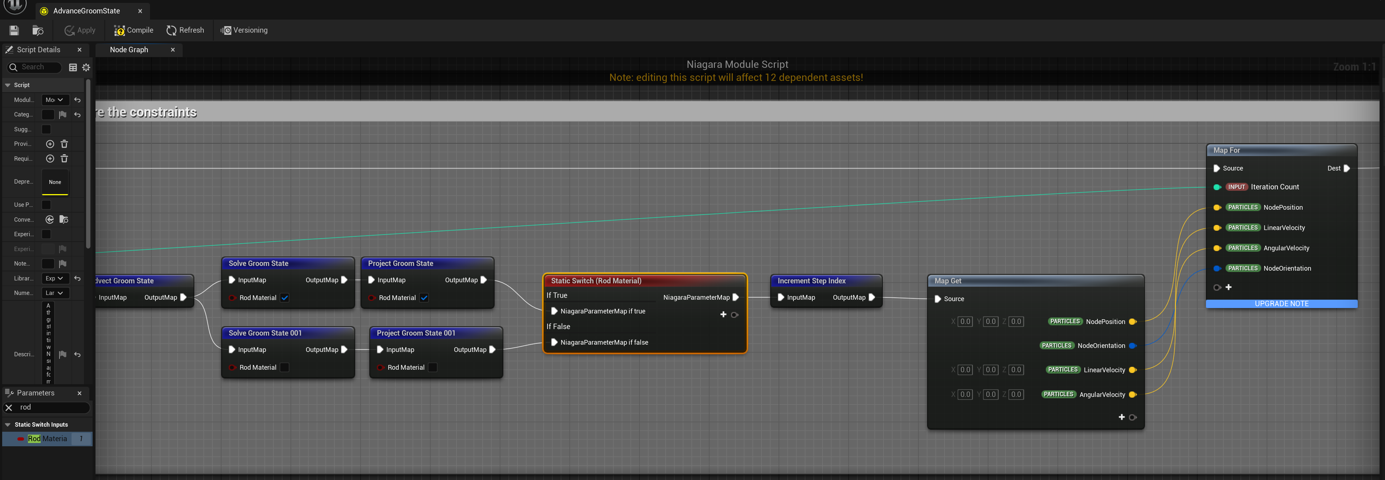
Task: Reset Module Usage to default
Action: click(x=77, y=100)
